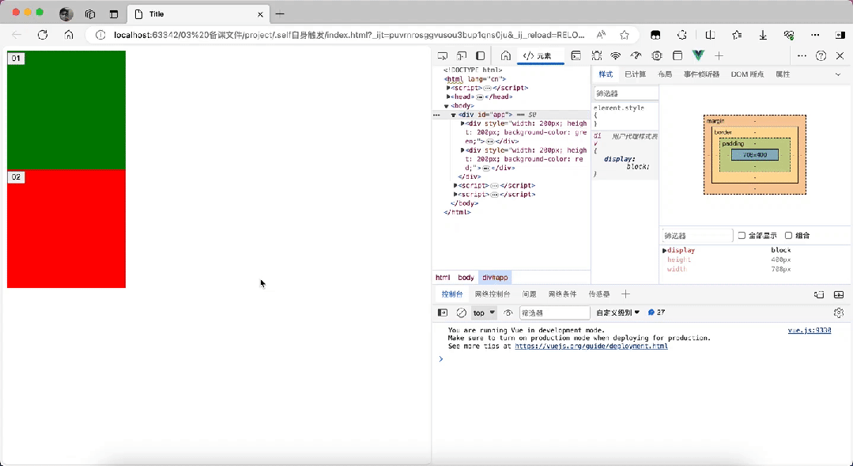Expand more style tabs chevron
Viewport: 853px width, 466px height.
[x=838, y=74]
